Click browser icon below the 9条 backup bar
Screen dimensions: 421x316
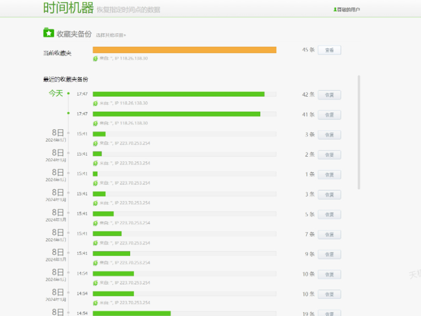click(x=95, y=263)
